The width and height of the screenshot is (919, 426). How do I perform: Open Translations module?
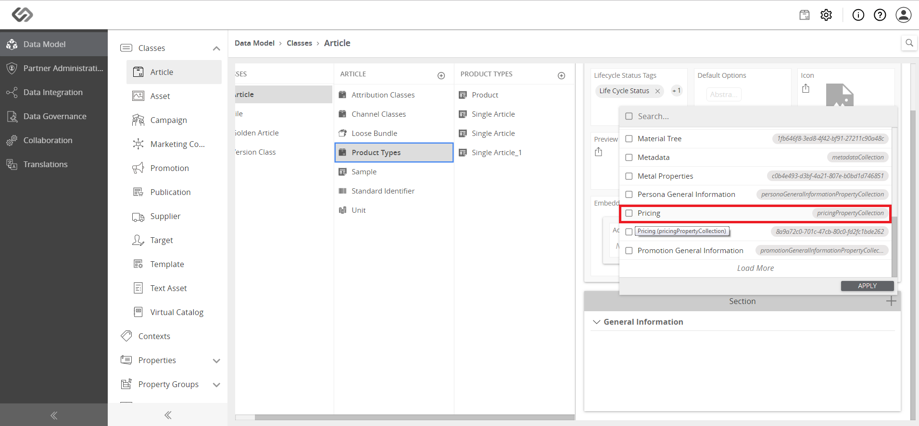click(54, 164)
